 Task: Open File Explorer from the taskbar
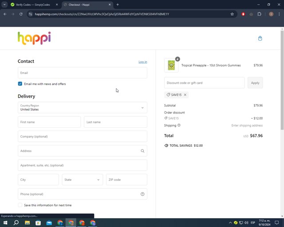pyautogui.click(x=28, y=223)
